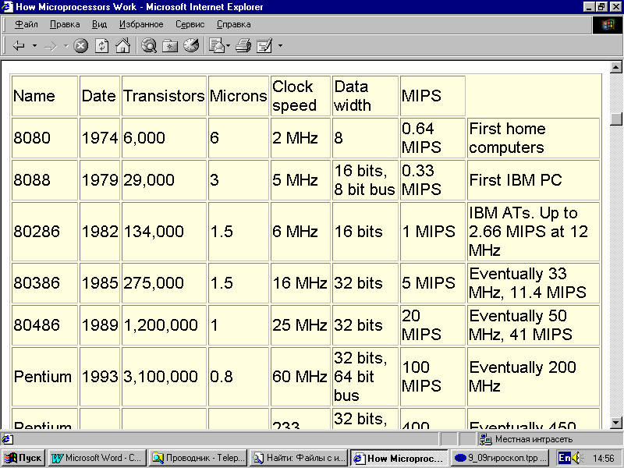Switch to Найти: Файлы taskbar button
The height and width of the screenshot is (468, 624).
tap(299, 458)
